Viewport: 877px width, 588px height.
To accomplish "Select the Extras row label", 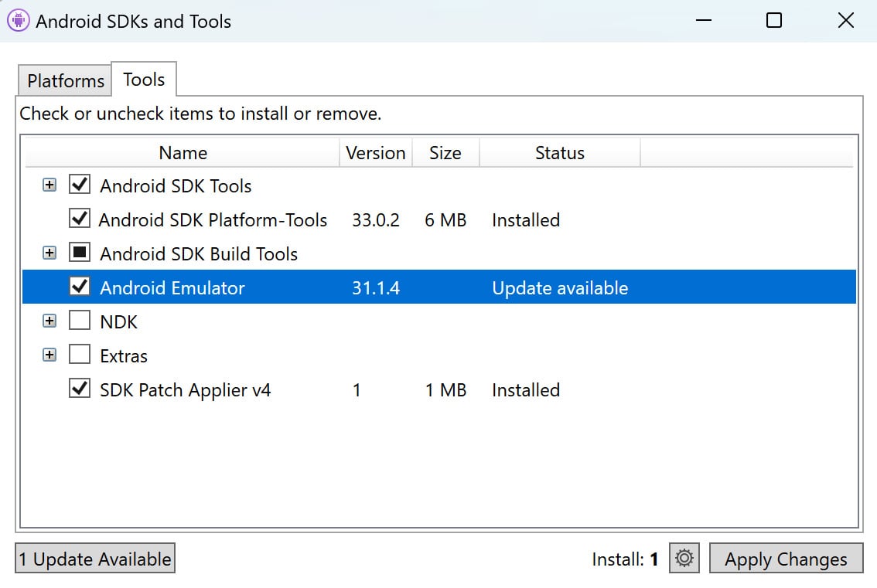I will click(124, 356).
